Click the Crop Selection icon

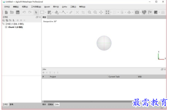[x=83, y=12]
